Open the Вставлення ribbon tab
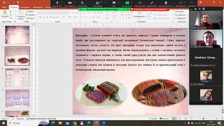The height and width of the screenshot is (126, 224). pos(25,7)
